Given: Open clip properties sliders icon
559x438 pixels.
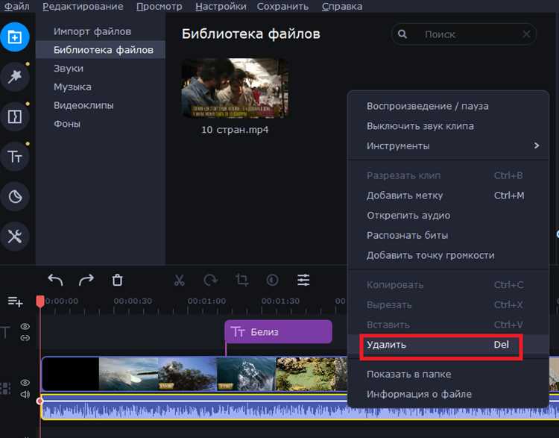Looking at the screenshot, I should tap(303, 280).
